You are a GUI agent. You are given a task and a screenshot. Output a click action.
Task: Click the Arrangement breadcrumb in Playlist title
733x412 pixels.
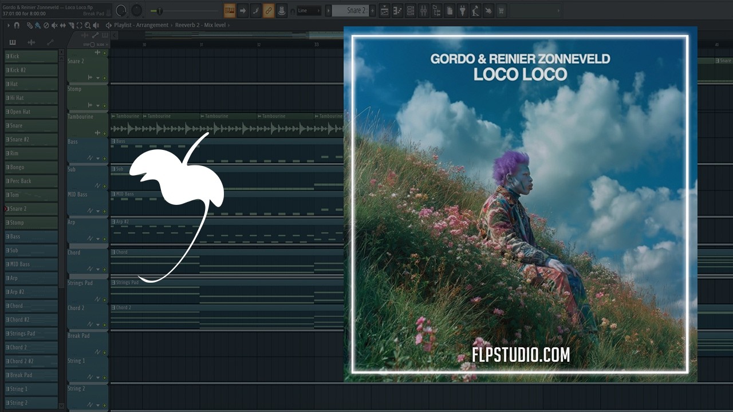(x=152, y=25)
